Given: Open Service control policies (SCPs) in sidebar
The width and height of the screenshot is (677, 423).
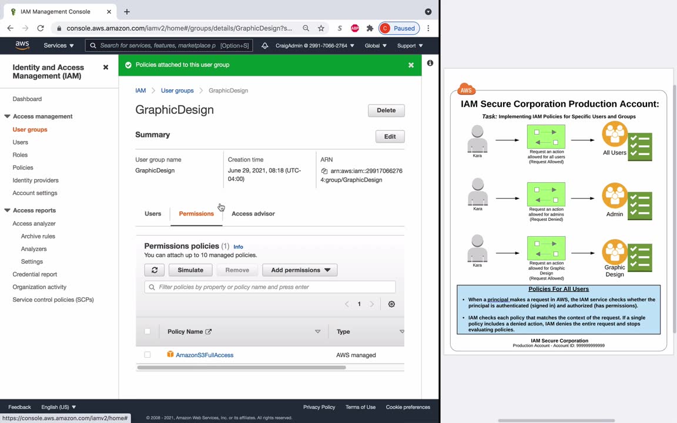Looking at the screenshot, I should coord(53,300).
